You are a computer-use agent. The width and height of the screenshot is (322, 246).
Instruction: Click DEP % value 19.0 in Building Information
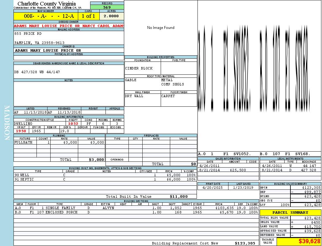coord(64,131)
